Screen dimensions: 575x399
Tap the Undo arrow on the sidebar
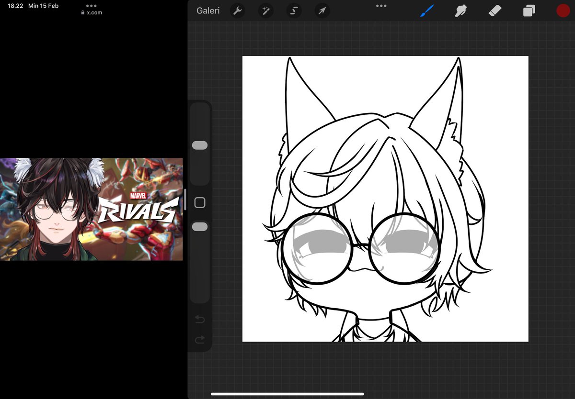point(200,319)
